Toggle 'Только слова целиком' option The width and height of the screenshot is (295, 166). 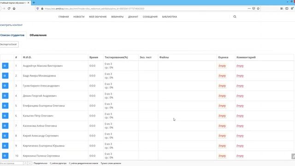[111, 163]
